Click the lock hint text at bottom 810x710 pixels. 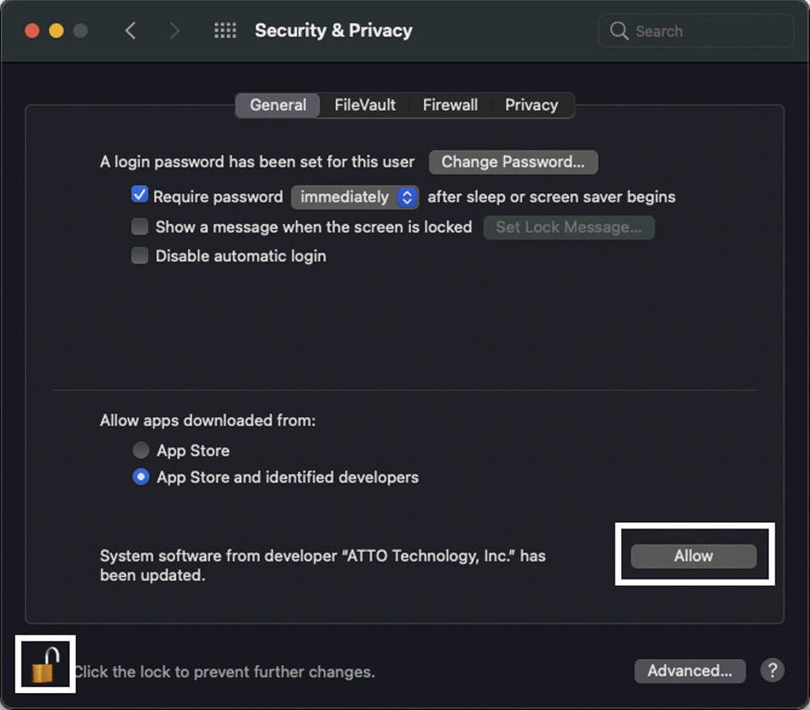click(x=224, y=672)
